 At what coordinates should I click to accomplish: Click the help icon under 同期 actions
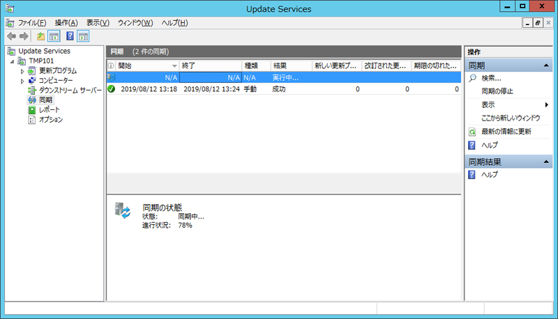tap(472, 146)
